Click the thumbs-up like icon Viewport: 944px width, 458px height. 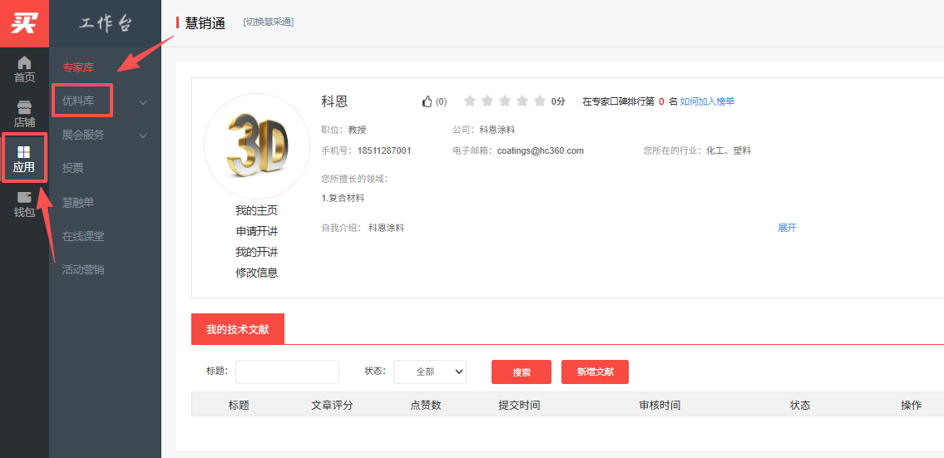[x=428, y=101]
